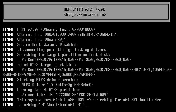Click the [INFO] tag before the Launching line
Screen dimensions: 176x112
point(9,105)
